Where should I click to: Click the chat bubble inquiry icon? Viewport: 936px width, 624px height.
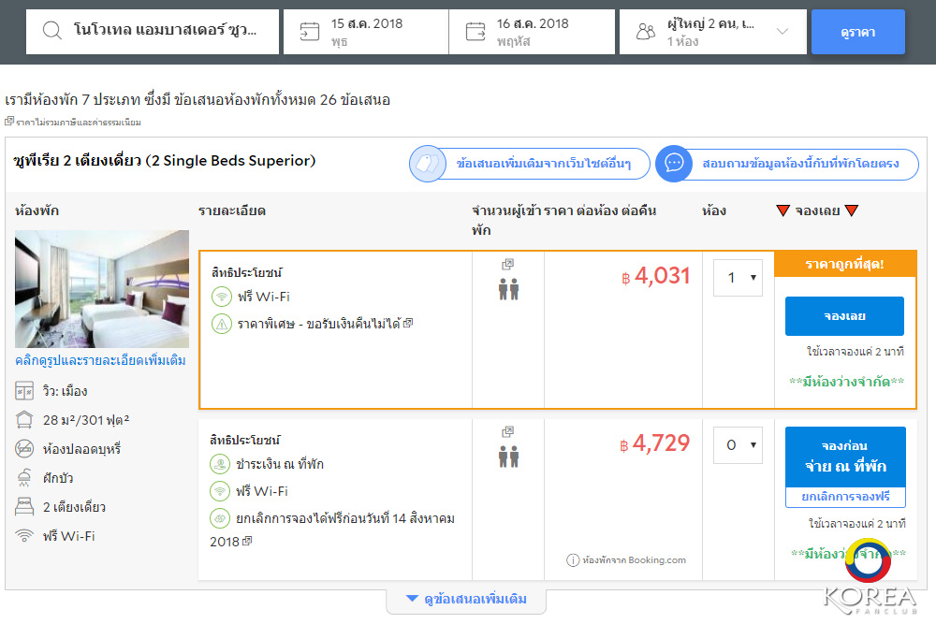tap(674, 163)
